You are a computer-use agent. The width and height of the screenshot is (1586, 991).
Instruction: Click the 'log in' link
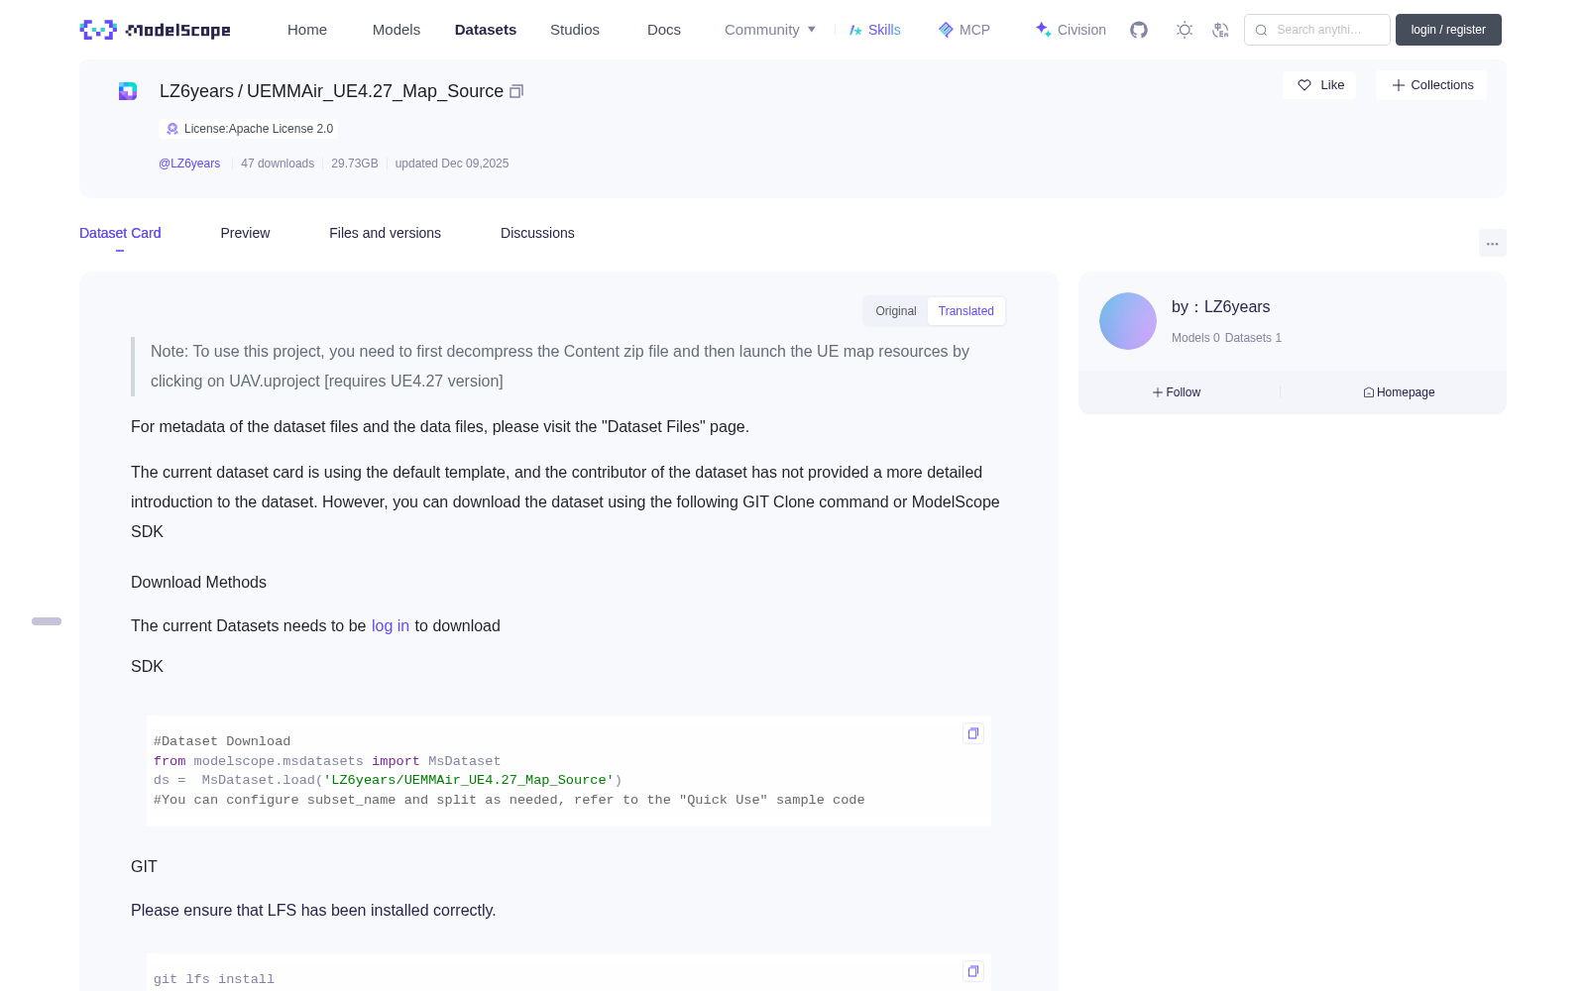pos(391,626)
